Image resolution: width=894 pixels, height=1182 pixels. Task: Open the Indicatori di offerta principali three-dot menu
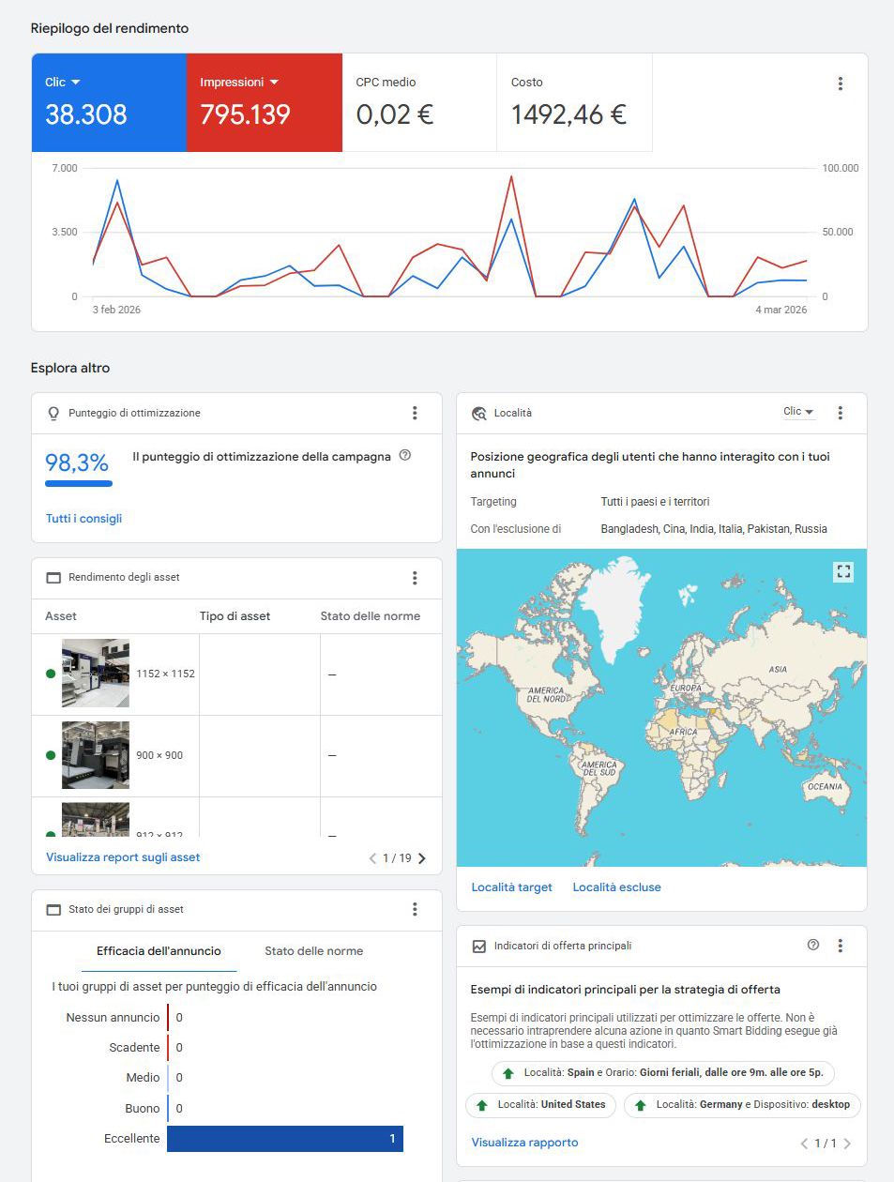(x=840, y=946)
